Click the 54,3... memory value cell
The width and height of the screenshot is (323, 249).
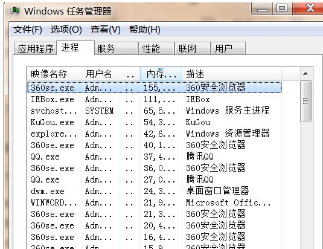pyautogui.click(x=159, y=123)
